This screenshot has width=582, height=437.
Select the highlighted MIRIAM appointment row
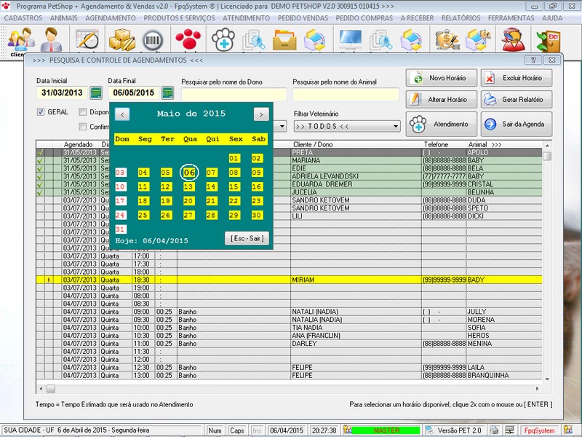(289, 280)
